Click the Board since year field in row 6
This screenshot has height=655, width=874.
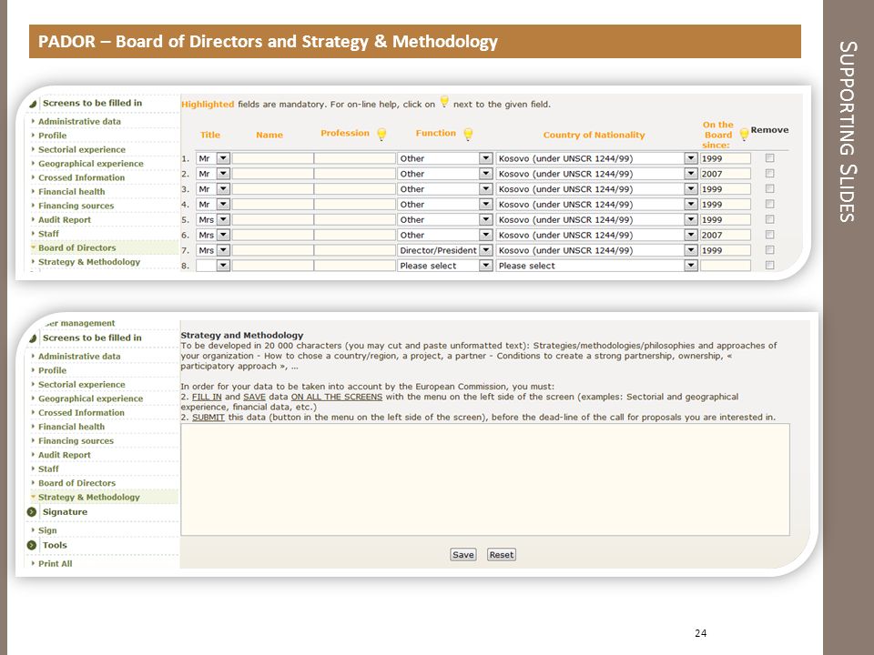tap(726, 235)
